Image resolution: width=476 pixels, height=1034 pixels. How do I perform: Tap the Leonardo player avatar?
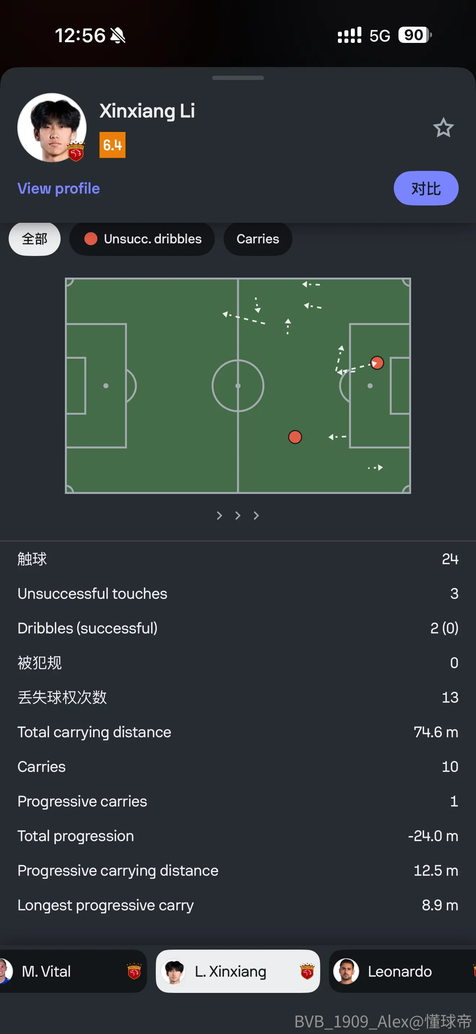[346, 971]
